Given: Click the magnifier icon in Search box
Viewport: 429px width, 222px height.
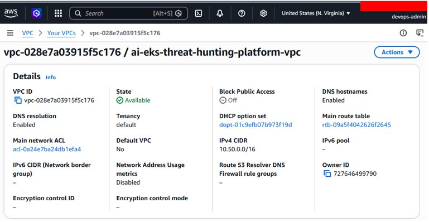Looking at the screenshot, I should pos(78,13).
